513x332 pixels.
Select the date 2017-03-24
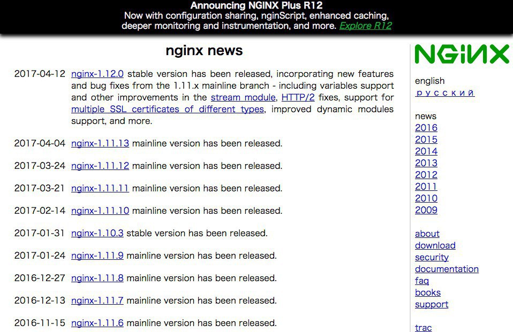point(40,166)
